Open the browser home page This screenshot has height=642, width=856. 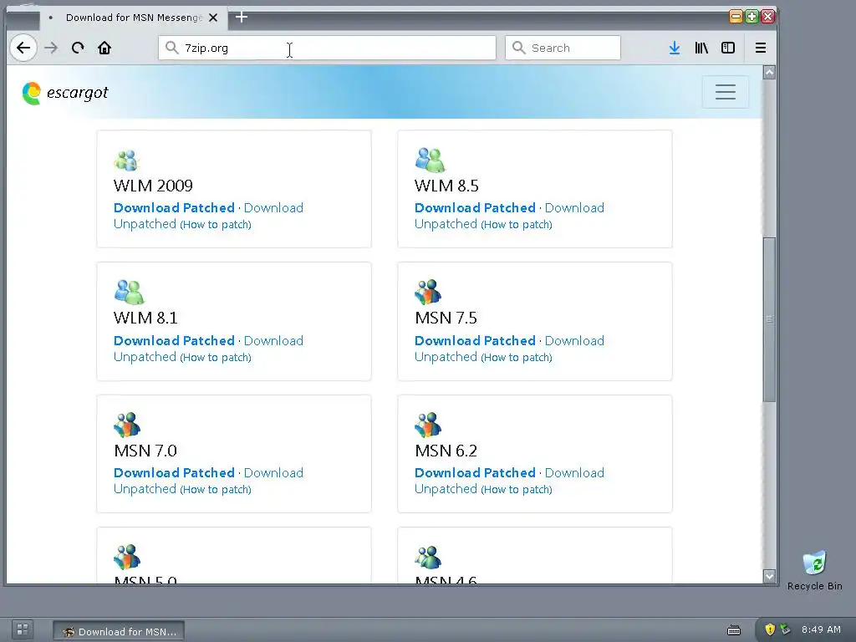tap(104, 48)
